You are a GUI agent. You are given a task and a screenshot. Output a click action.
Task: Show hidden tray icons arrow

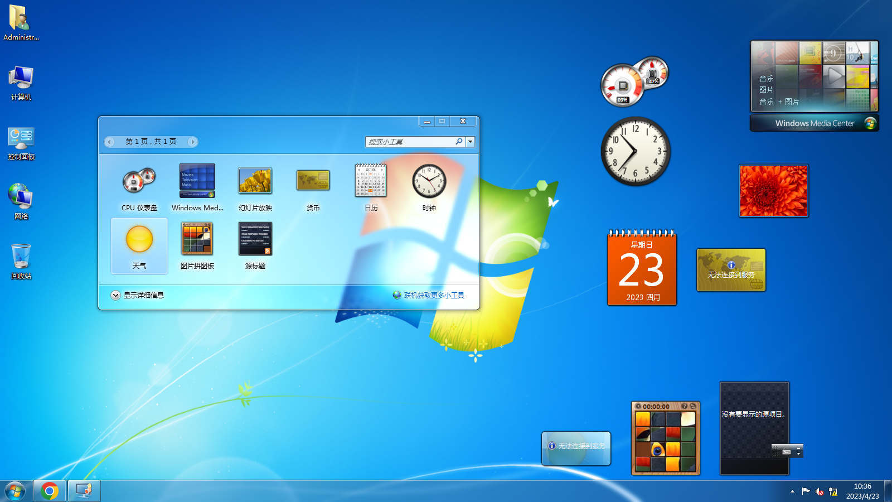click(792, 491)
